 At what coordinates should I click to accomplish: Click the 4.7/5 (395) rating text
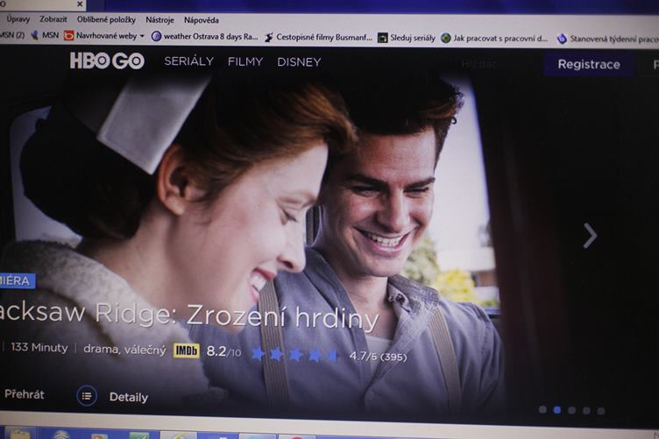378,357
